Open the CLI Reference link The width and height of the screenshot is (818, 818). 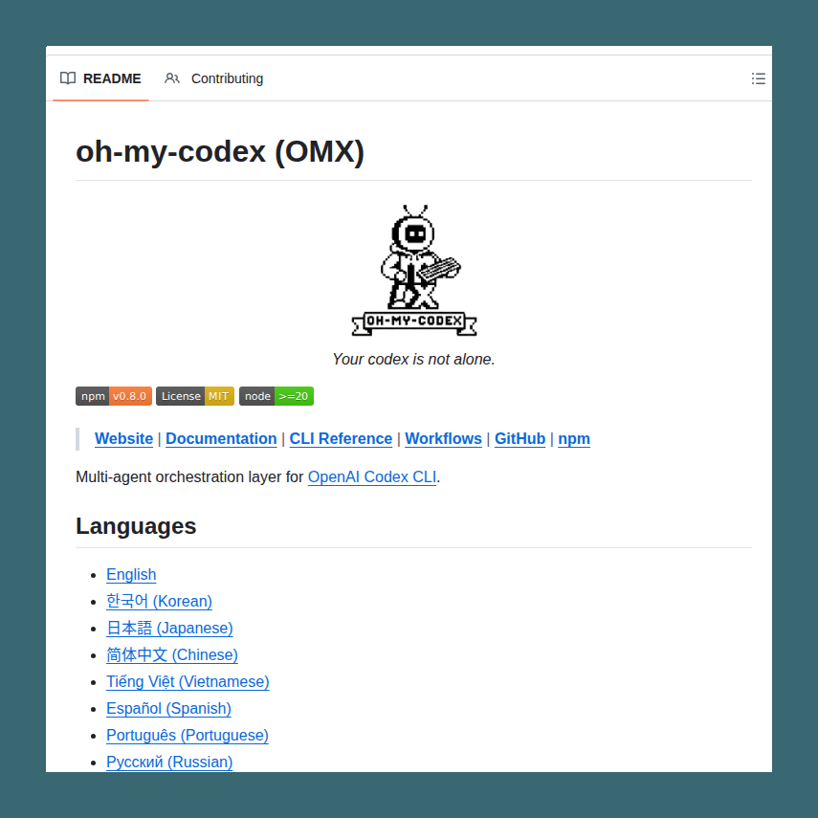(x=341, y=439)
